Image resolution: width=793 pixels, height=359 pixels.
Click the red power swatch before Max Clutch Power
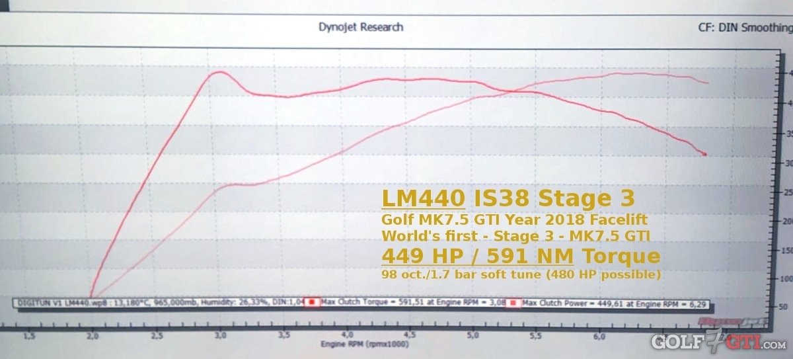pos(513,303)
